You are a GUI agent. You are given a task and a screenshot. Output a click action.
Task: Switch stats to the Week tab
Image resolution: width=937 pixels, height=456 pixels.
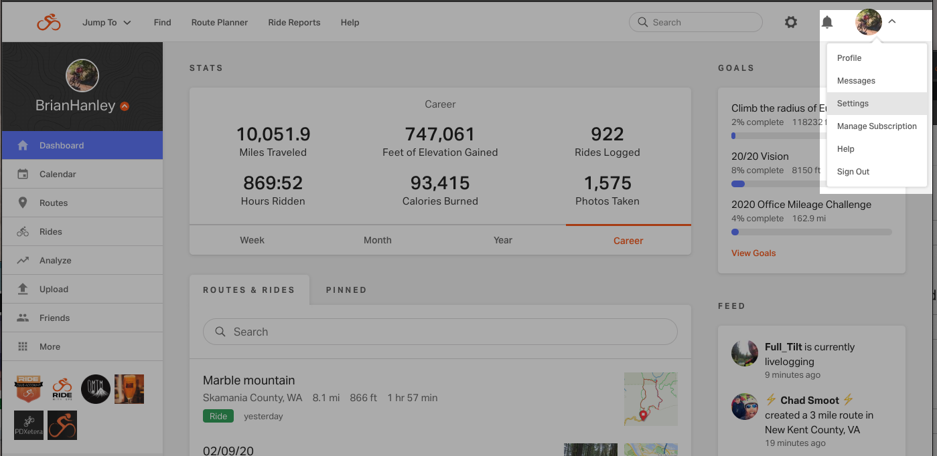[x=252, y=240]
